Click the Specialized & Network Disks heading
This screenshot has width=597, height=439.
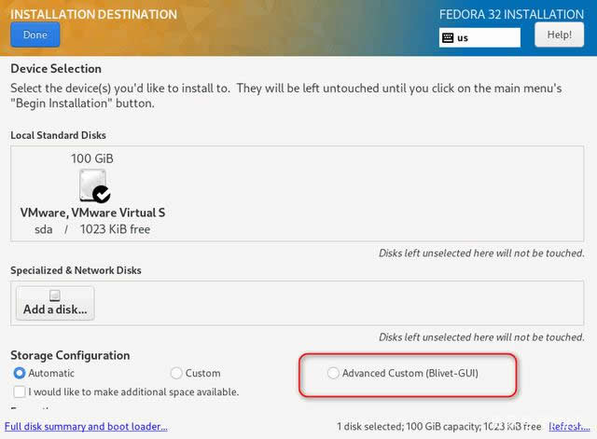click(x=76, y=270)
